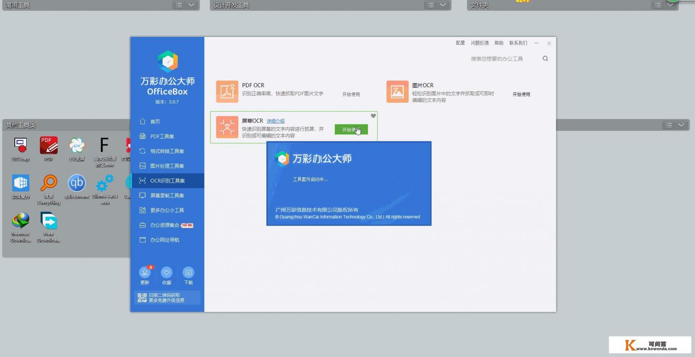Open the 设计开发工具 panel list menu

coord(430,5)
